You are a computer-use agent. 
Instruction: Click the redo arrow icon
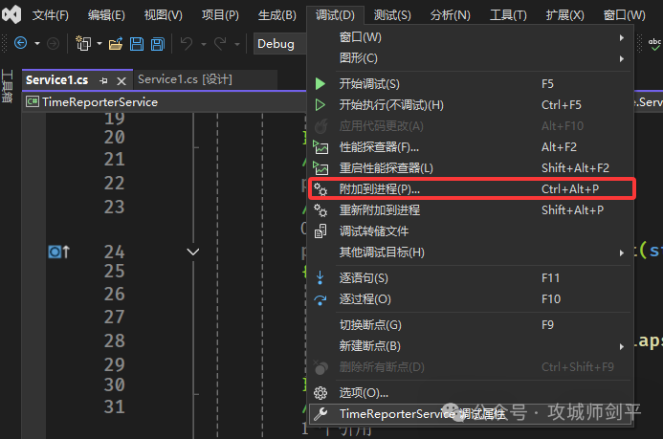[220, 43]
